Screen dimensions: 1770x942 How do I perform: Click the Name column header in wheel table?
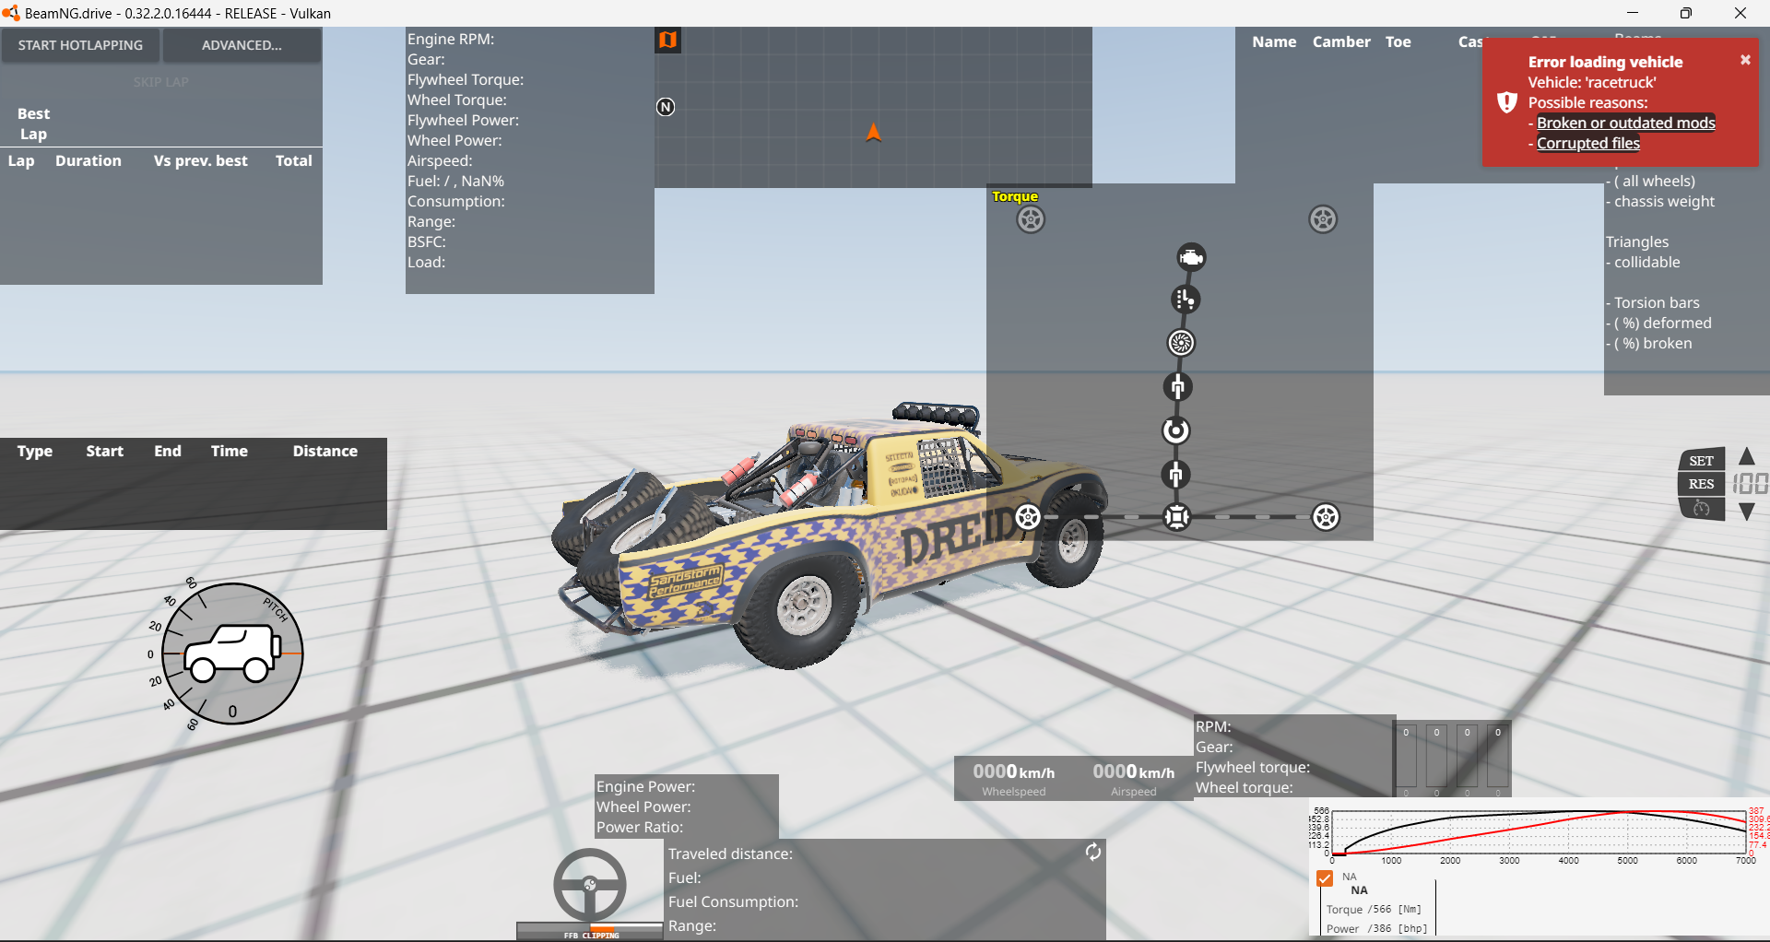(1274, 41)
